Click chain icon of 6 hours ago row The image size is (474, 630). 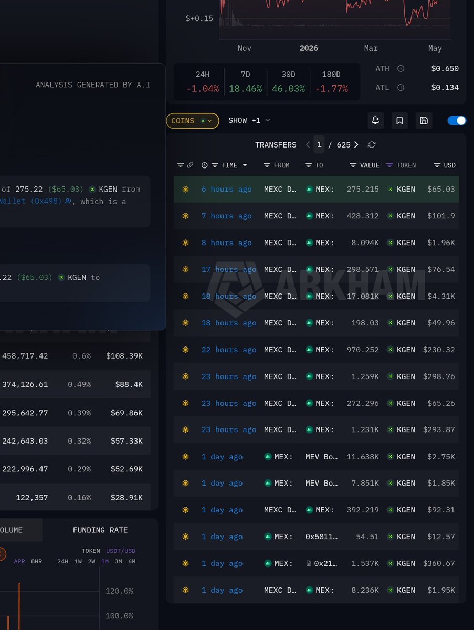click(185, 190)
